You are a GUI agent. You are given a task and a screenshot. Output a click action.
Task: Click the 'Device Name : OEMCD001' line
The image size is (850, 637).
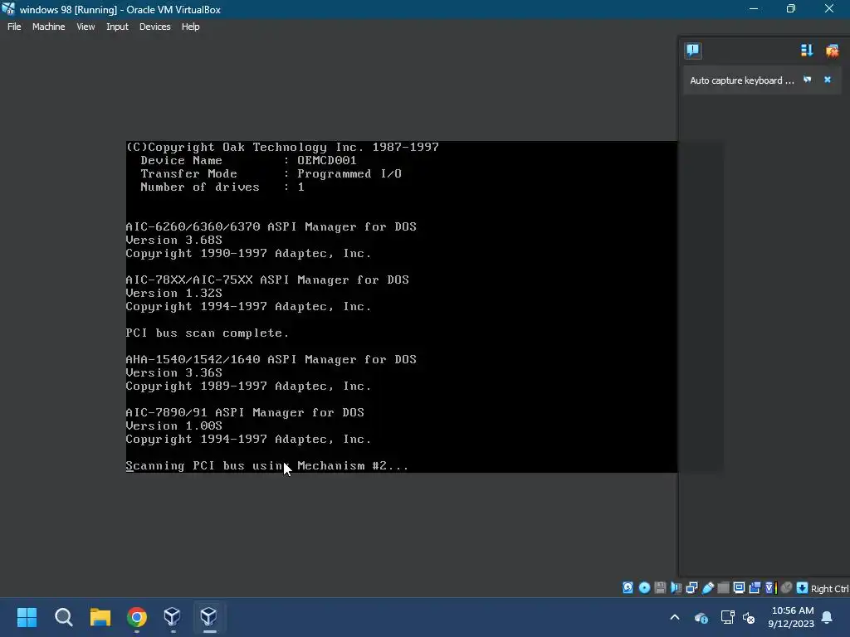(248, 160)
